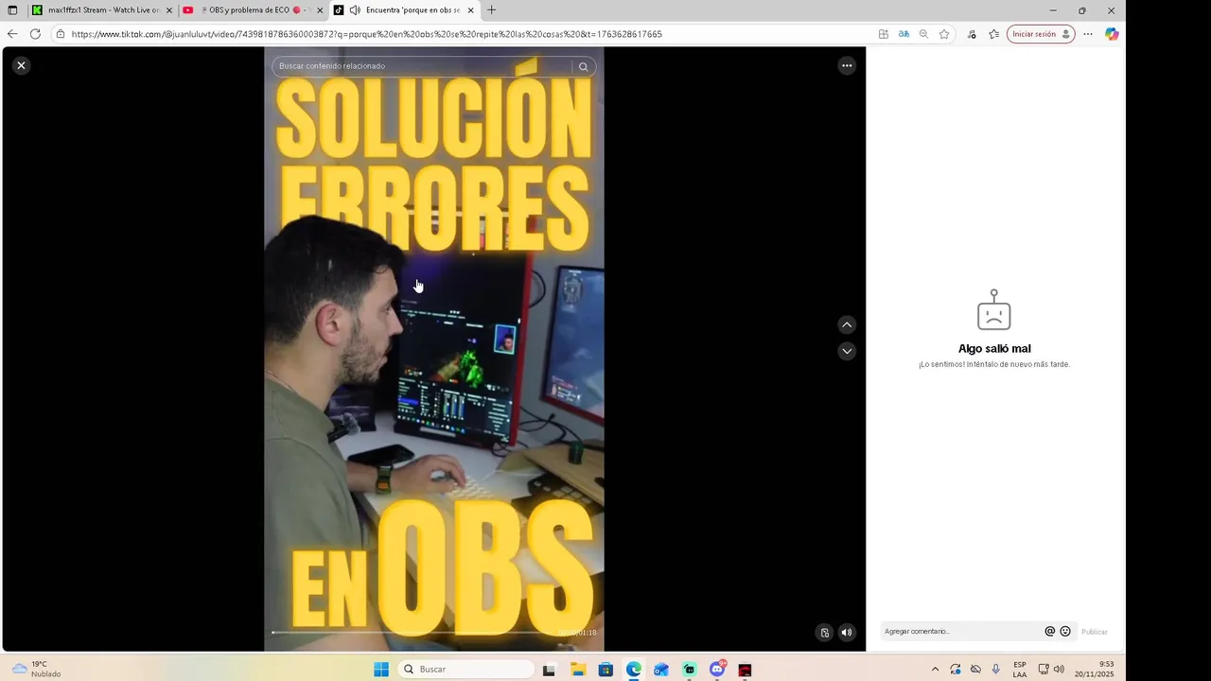
Task: Open the red app icon after Discord
Action: point(745,670)
